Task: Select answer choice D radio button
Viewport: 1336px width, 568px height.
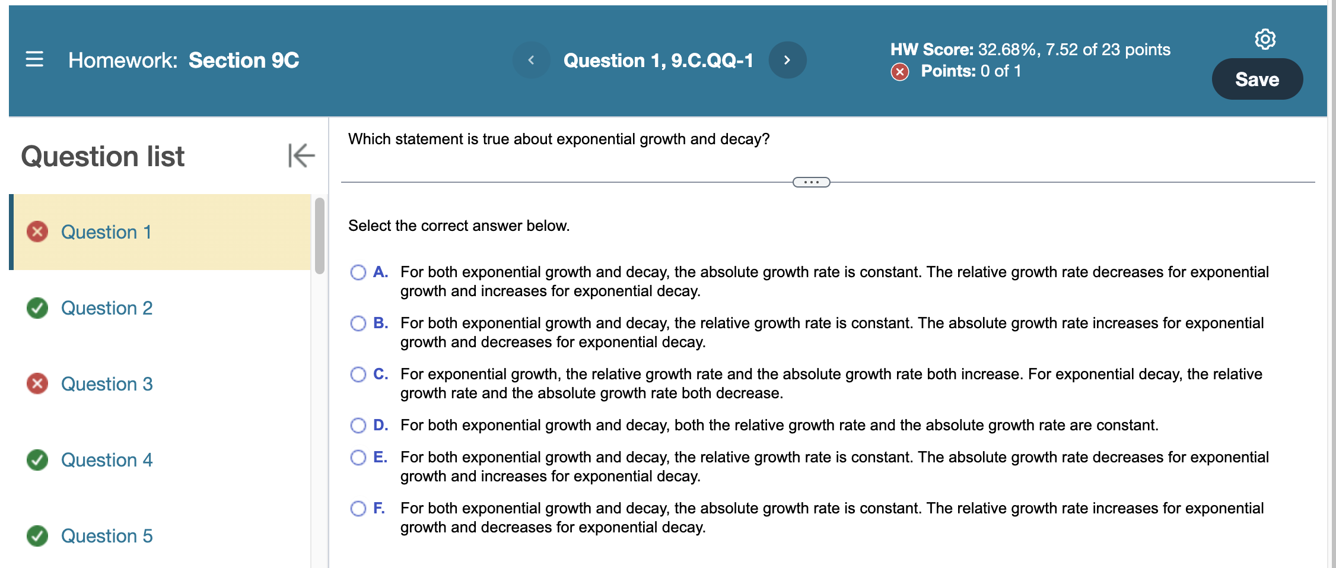Action: click(358, 425)
